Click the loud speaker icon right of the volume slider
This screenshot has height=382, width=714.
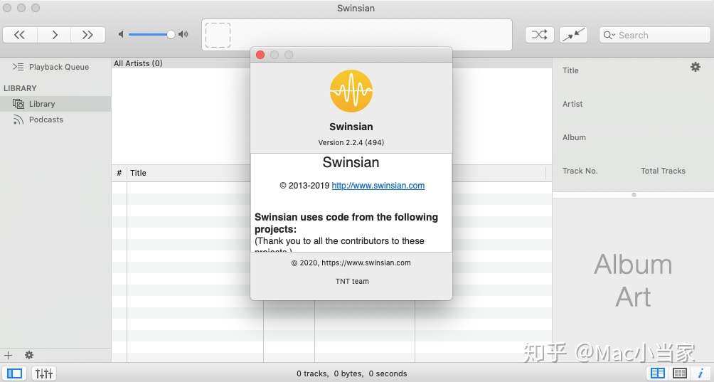tap(183, 34)
